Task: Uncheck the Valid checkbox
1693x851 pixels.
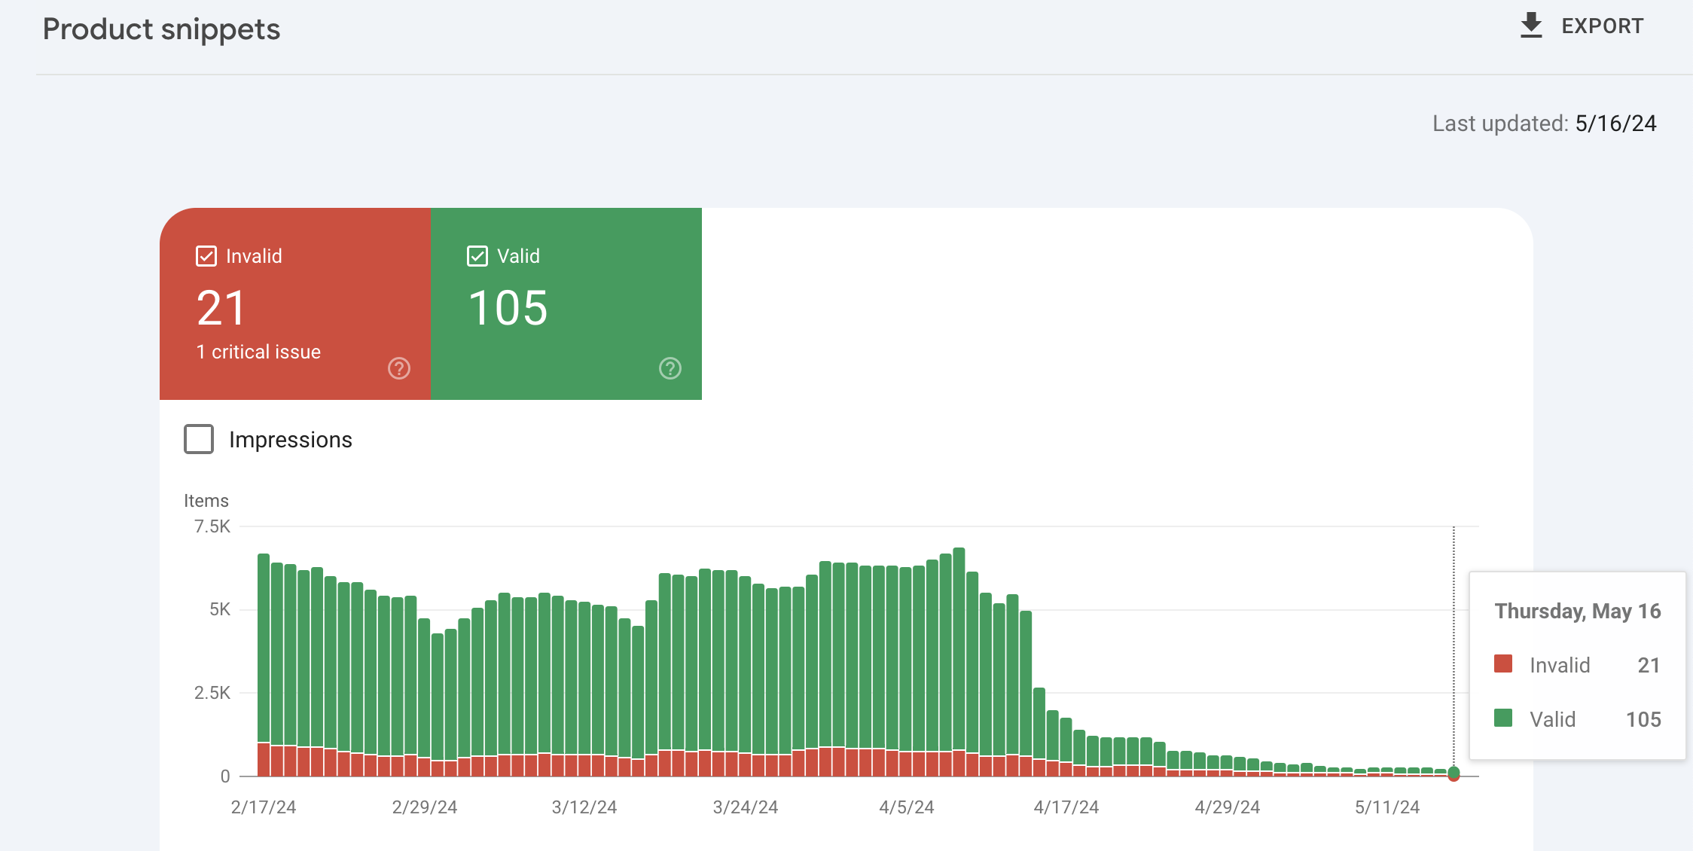Action: [x=477, y=256]
